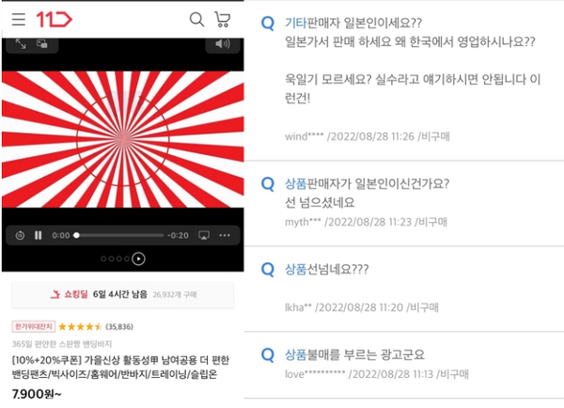This screenshot has height=408, width=564.
Task: Click the 한가위대잔치 badge
Action: click(34, 326)
